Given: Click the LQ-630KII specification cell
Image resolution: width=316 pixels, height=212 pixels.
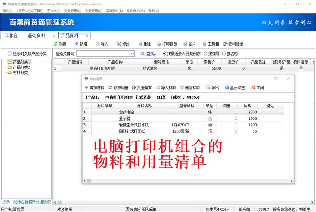Looking at the screenshot, I should coord(187,125).
